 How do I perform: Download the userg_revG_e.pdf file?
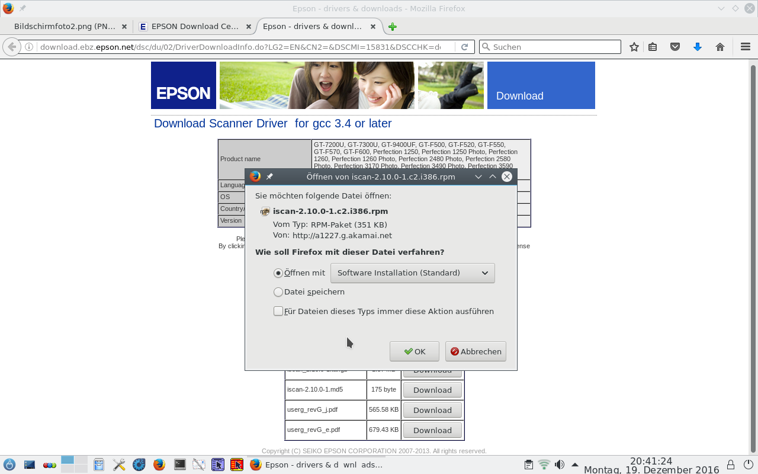[432, 430]
